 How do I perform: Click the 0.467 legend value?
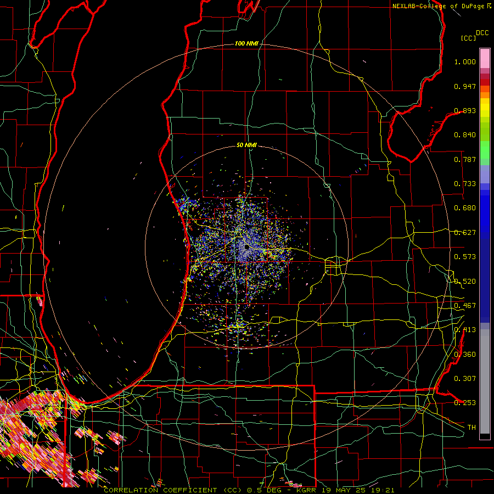pos(465,306)
